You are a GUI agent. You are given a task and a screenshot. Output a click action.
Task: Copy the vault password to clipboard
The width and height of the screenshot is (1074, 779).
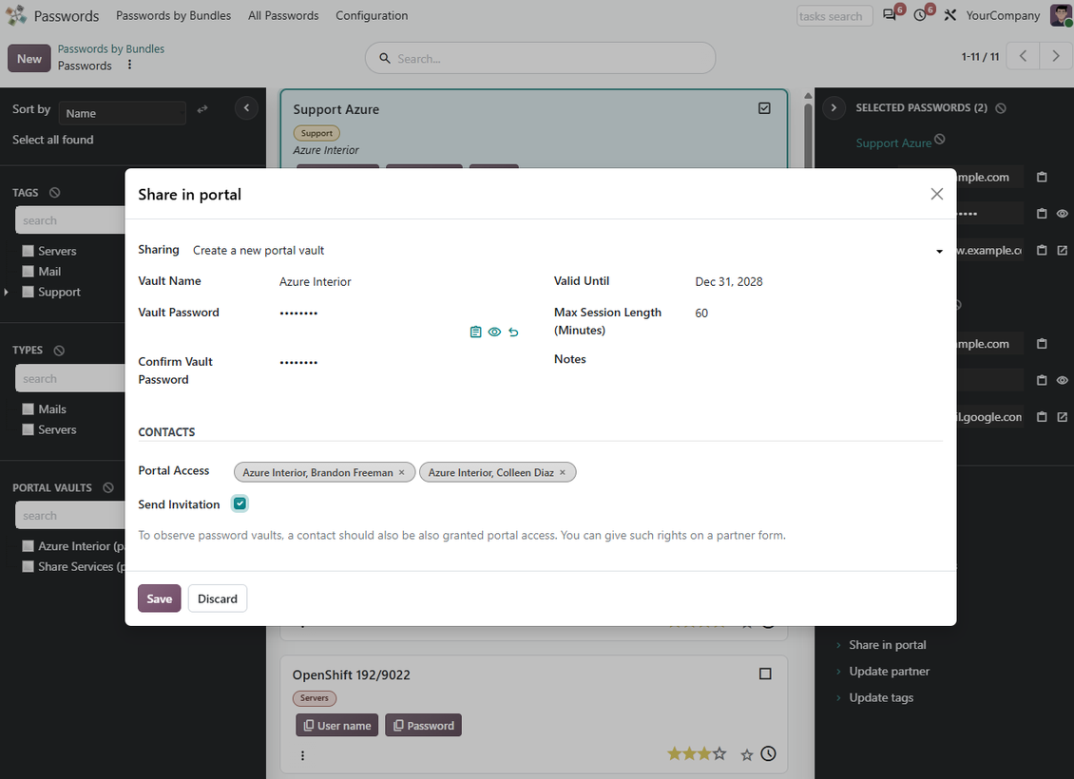(475, 332)
